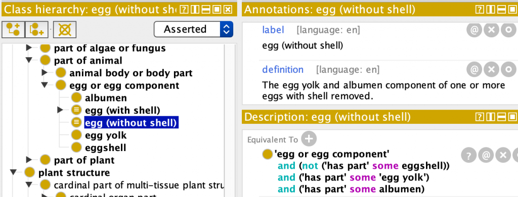Click split-horizontal icon in Annotations header

(x=501, y=10)
